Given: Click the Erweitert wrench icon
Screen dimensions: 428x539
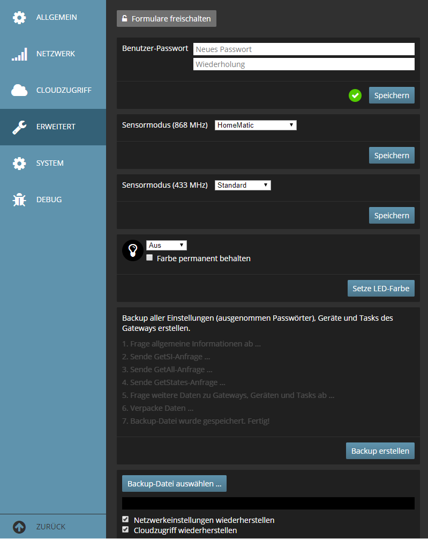Looking at the screenshot, I should [x=19, y=127].
